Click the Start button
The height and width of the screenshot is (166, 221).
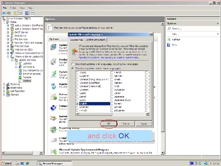(x=6, y=163)
